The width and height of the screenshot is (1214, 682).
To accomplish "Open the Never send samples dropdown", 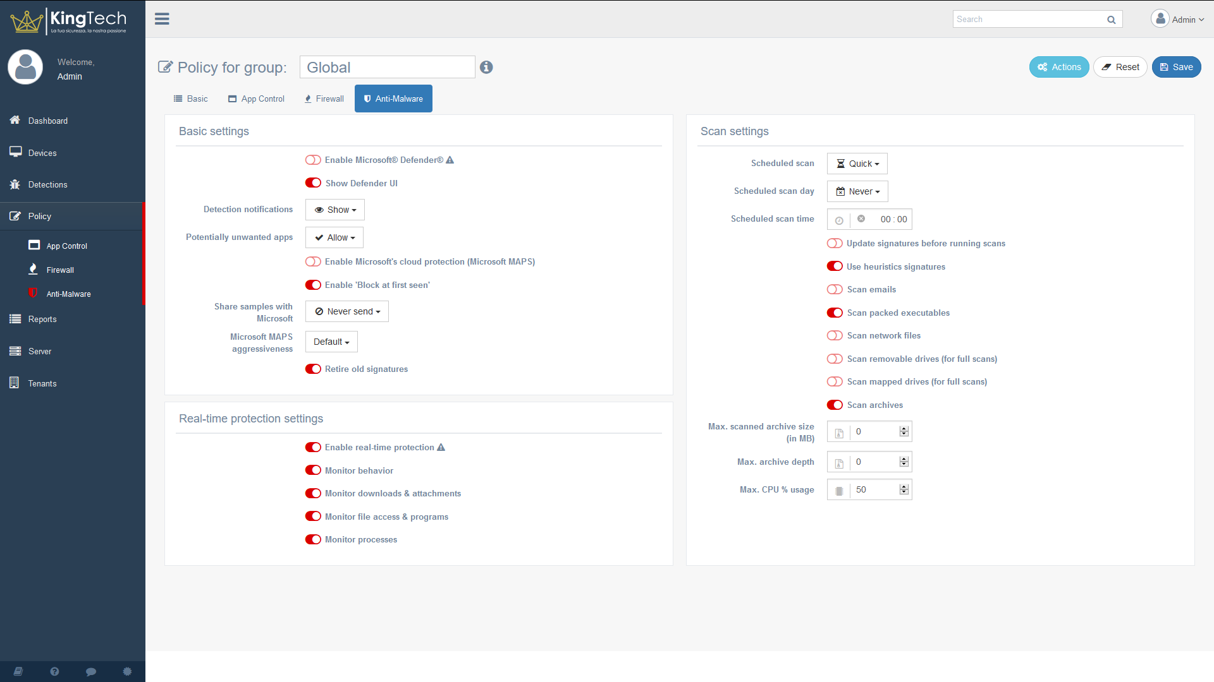I will point(347,311).
